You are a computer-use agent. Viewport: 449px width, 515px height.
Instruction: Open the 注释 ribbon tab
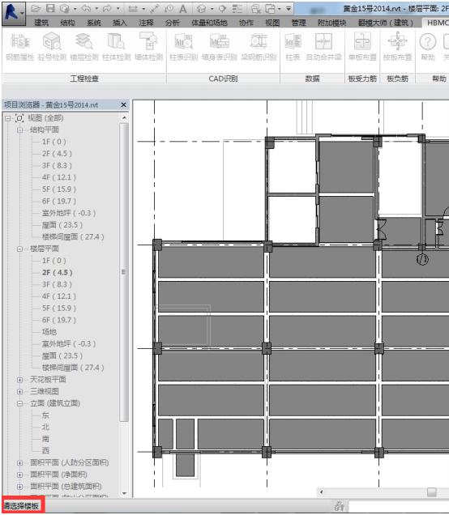[146, 23]
